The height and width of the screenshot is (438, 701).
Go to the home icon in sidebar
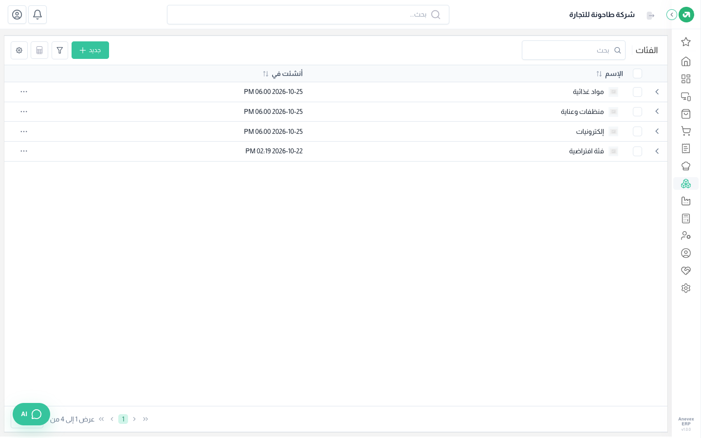(x=686, y=61)
